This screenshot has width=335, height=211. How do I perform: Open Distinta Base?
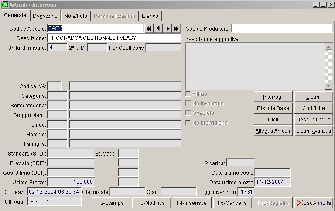[273, 108]
